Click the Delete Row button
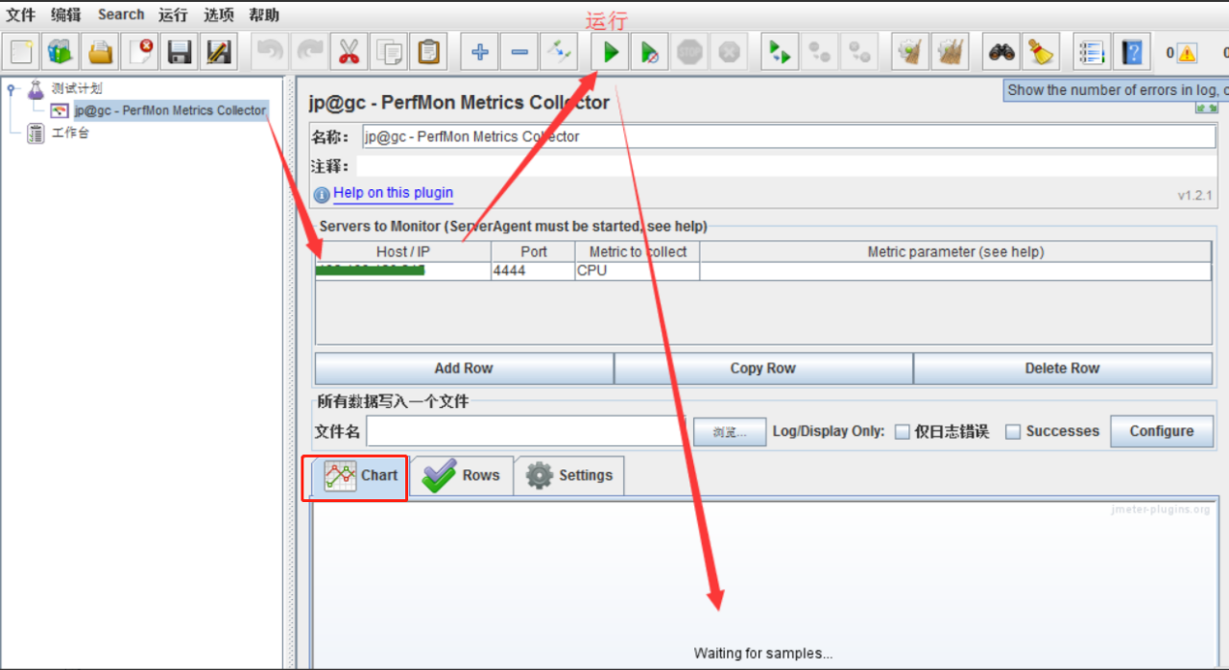The height and width of the screenshot is (670, 1229). (x=1063, y=369)
